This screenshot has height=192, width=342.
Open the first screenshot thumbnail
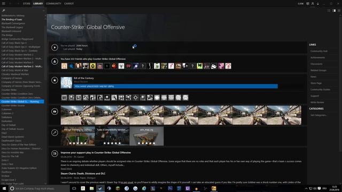point(78,115)
